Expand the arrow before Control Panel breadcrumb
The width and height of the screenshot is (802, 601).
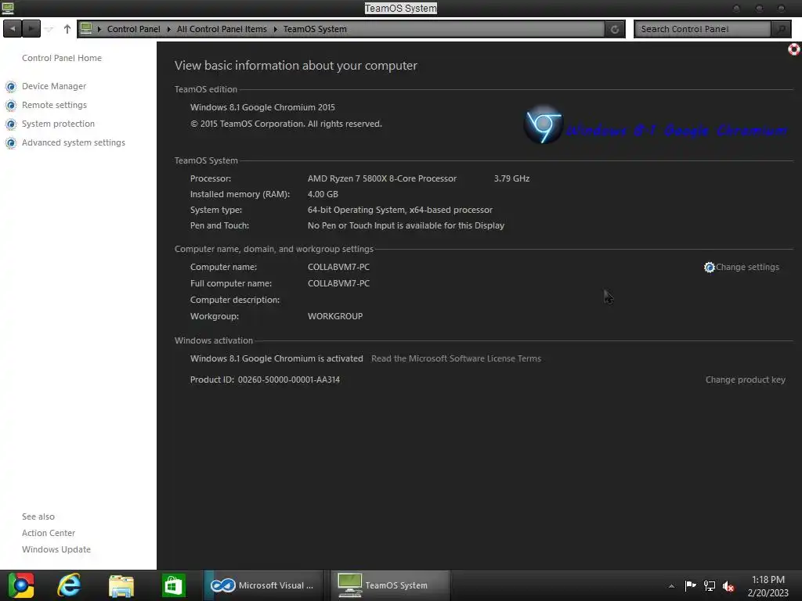pyautogui.click(x=99, y=29)
